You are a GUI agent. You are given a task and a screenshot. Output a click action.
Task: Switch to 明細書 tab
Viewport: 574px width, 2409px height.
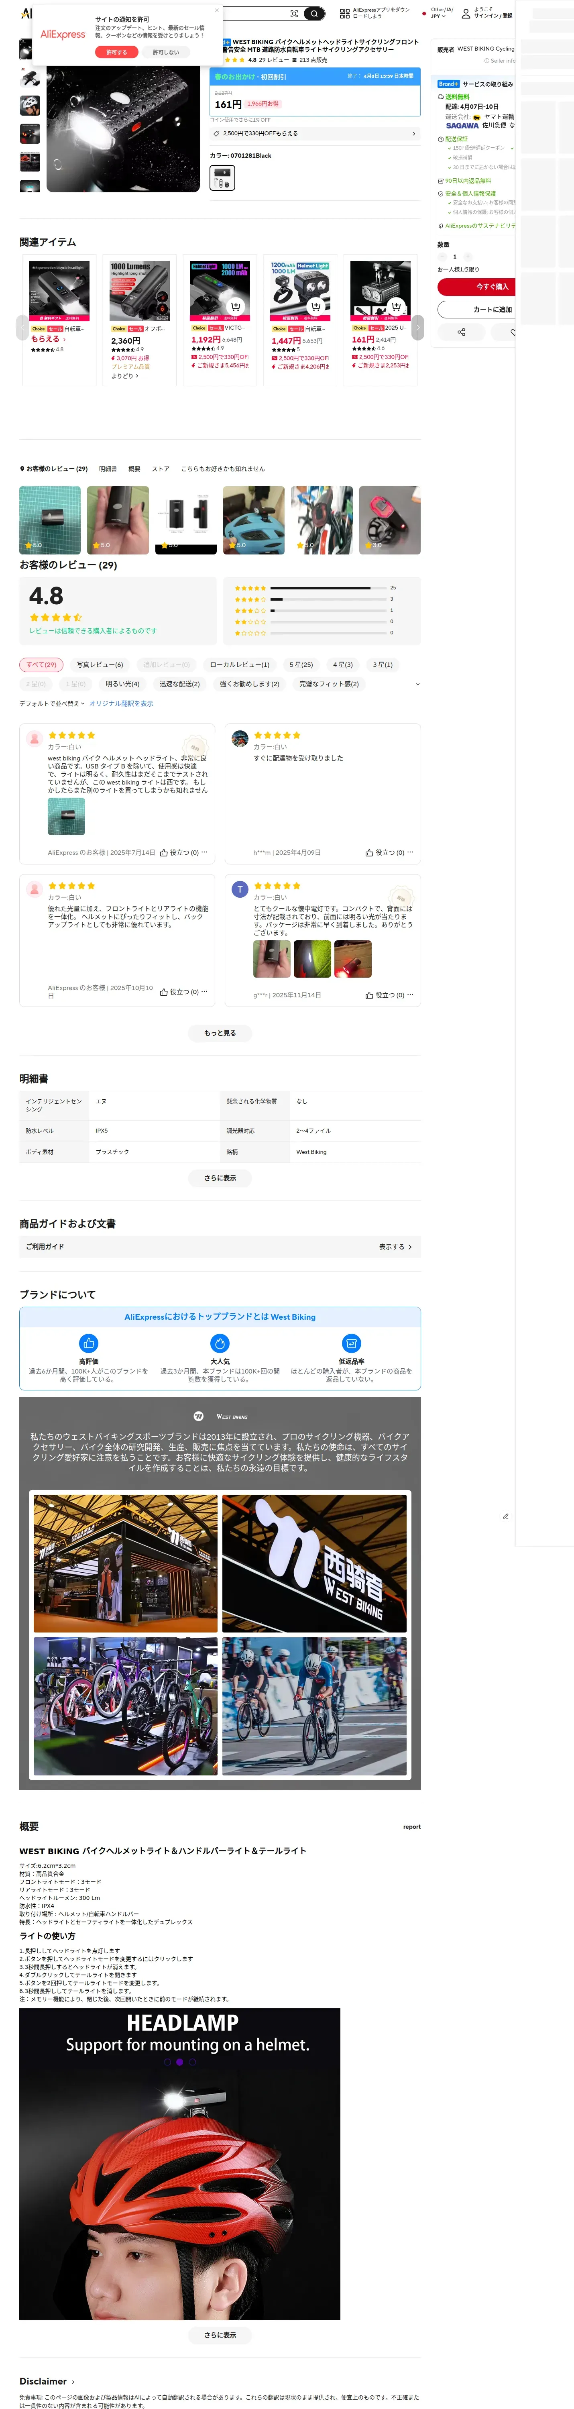(108, 469)
